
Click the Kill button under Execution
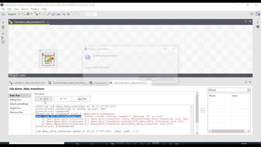click(x=63, y=99)
